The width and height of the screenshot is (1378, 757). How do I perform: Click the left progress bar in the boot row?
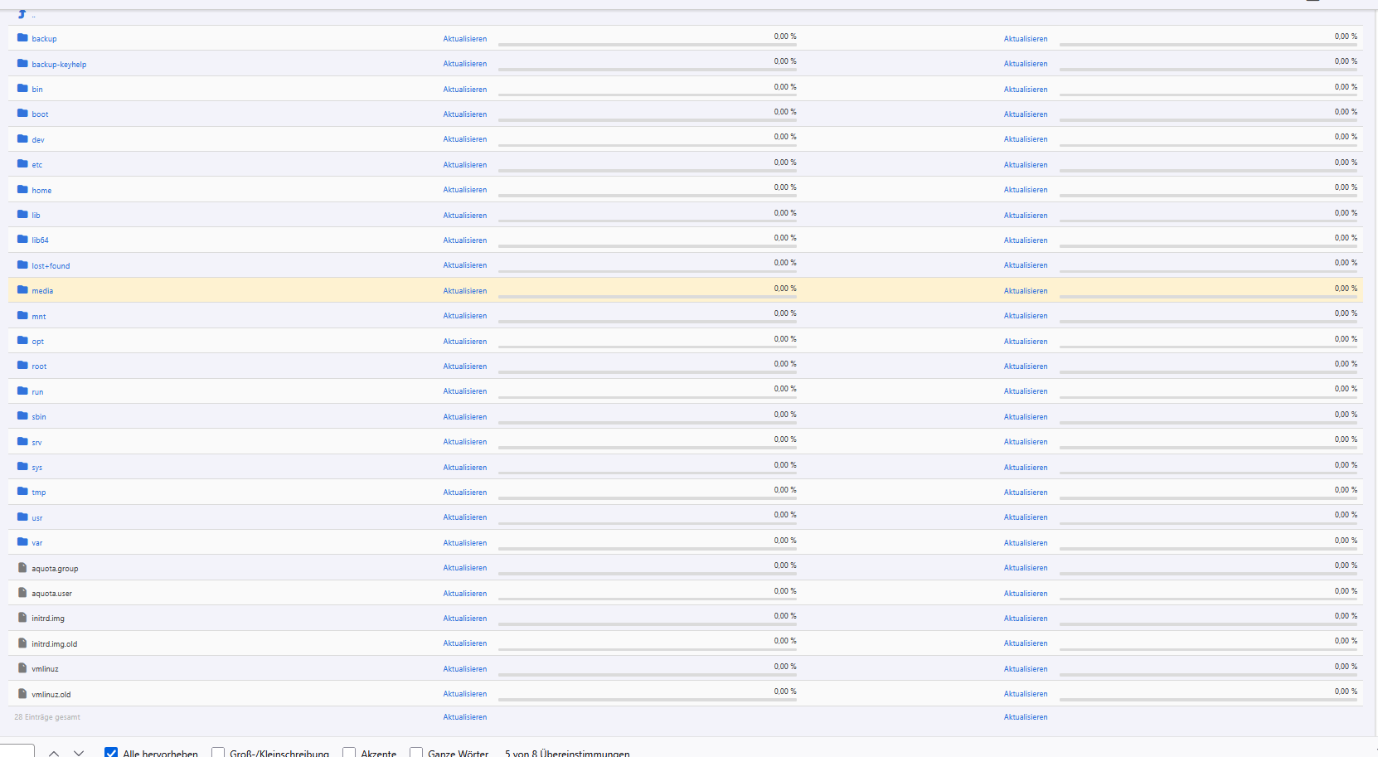(647, 120)
